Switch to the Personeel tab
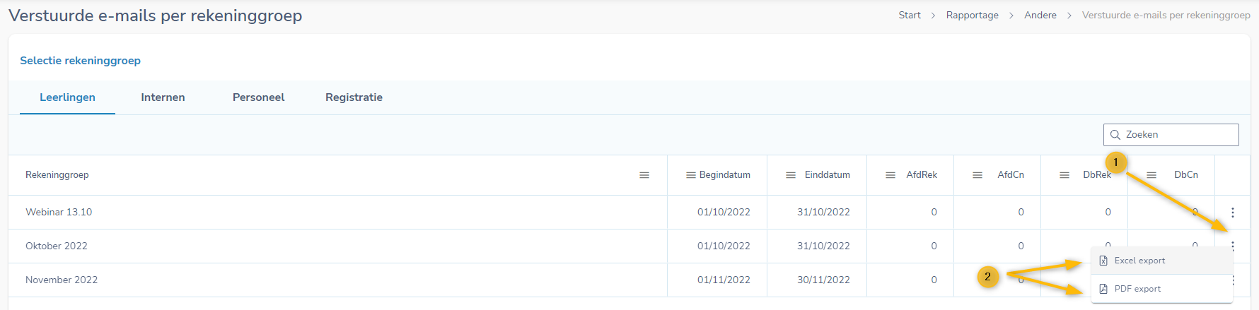Image resolution: width=1259 pixels, height=310 pixels. pyautogui.click(x=258, y=97)
